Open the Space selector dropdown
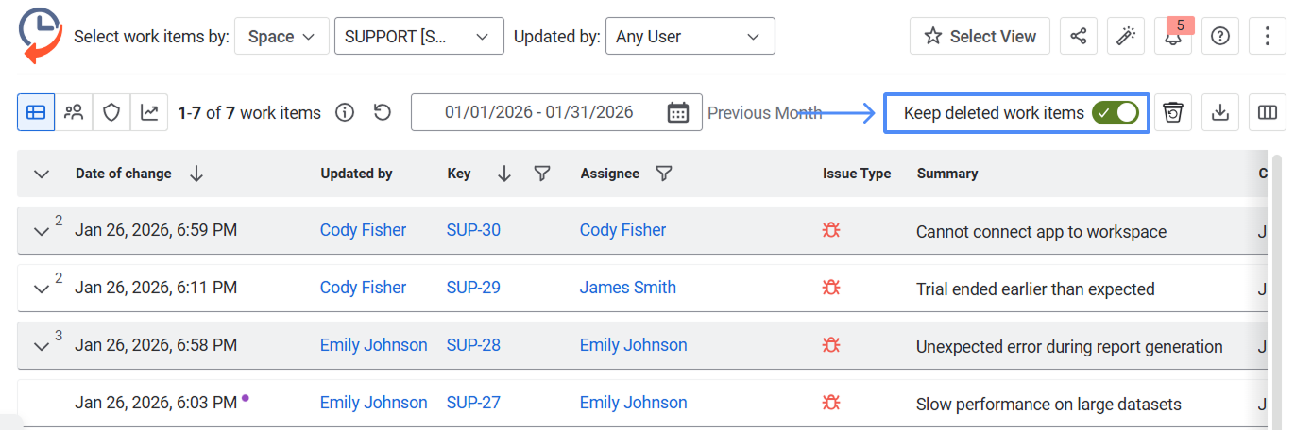 click(x=281, y=37)
